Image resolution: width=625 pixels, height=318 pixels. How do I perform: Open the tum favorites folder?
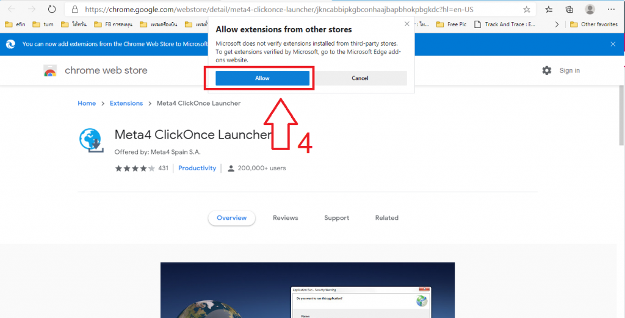pos(43,24)
